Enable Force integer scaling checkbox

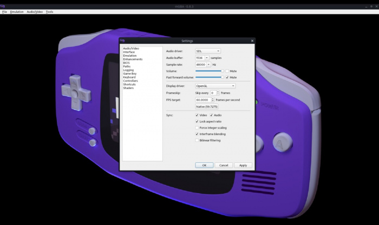(x=197, y=128)
